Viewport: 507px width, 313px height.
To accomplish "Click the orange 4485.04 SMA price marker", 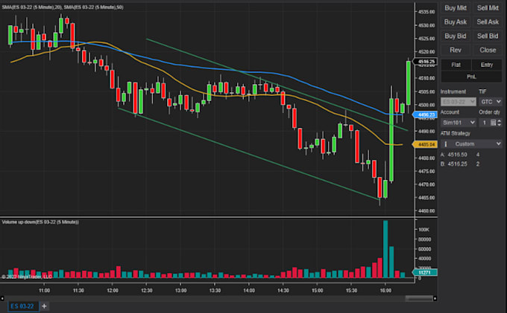I will tap(425, 144).
